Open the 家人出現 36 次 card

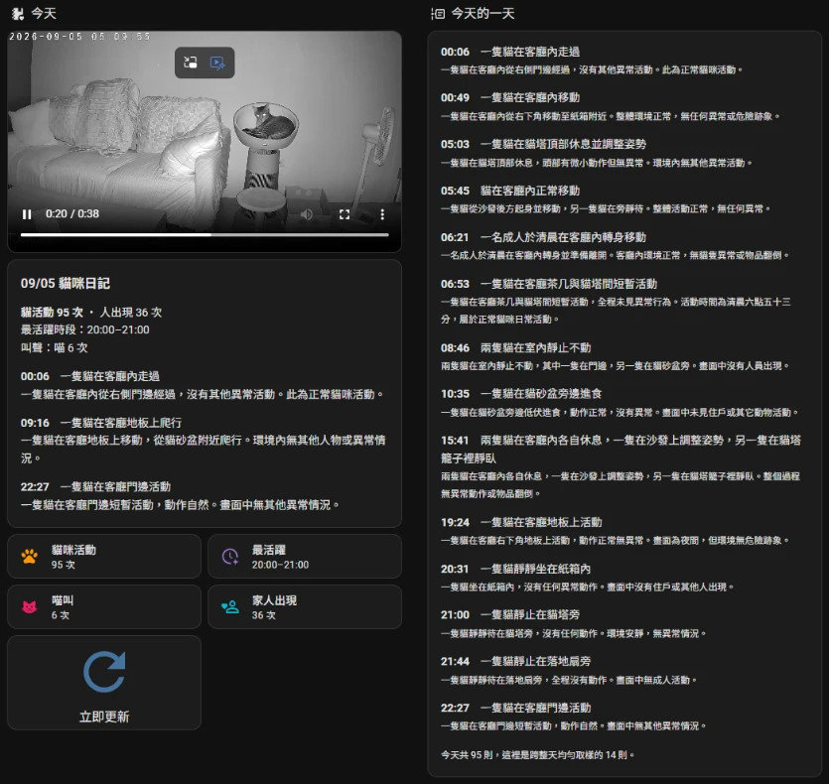pyautogui.click(x=305, y=607)
